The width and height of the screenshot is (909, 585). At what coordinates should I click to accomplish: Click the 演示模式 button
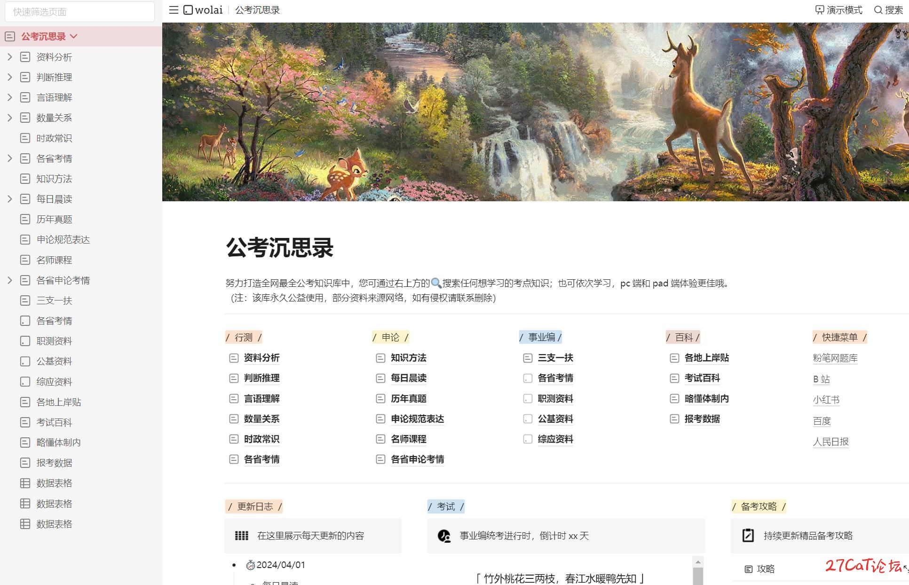pyautogui.click(x=839, y=10)
